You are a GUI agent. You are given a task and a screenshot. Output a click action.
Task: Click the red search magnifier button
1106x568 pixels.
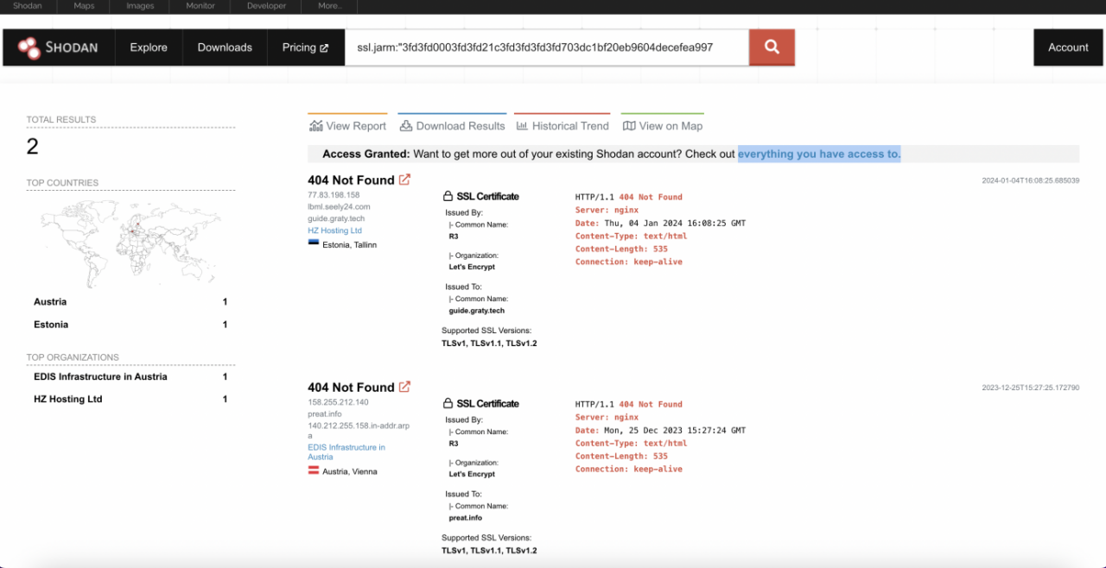[772, 47]
